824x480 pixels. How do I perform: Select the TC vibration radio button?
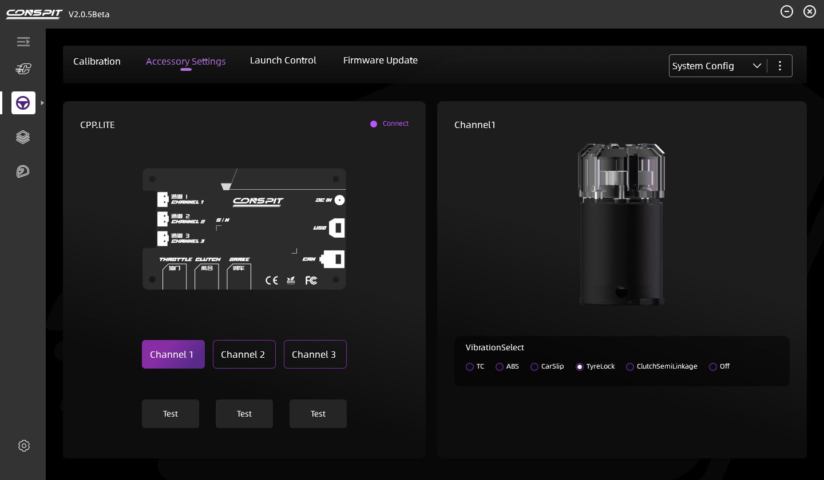pyautogui.click(x=470, y=367)
